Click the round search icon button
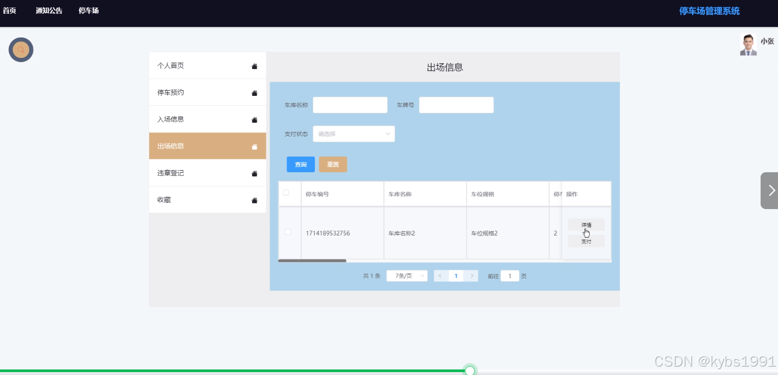Image resolution: width=778 pixels, height=375 pixels. (x=21, y=50)
